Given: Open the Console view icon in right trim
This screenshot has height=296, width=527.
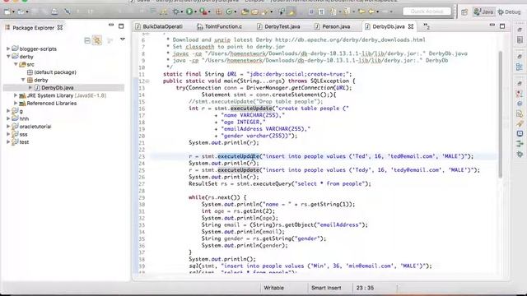Looking at the screenshot, I should 520,133.
